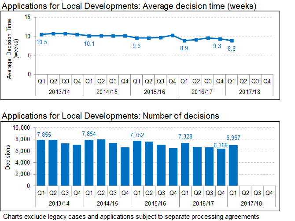The height and width of the screenshot is (221, 295).
Task: Click the footnote about excluded legacy cases
Action: 131,217
